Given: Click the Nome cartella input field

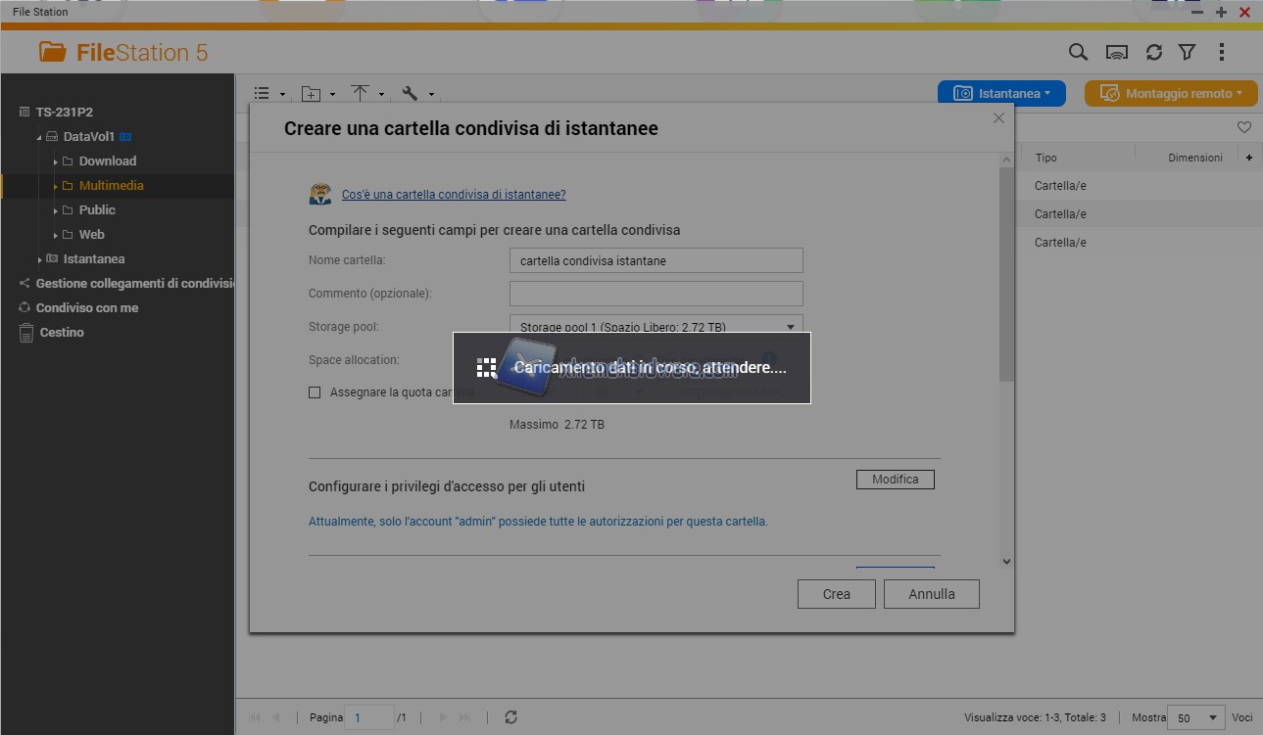Looking at the screenshot, I should click(x=656, y=261).
